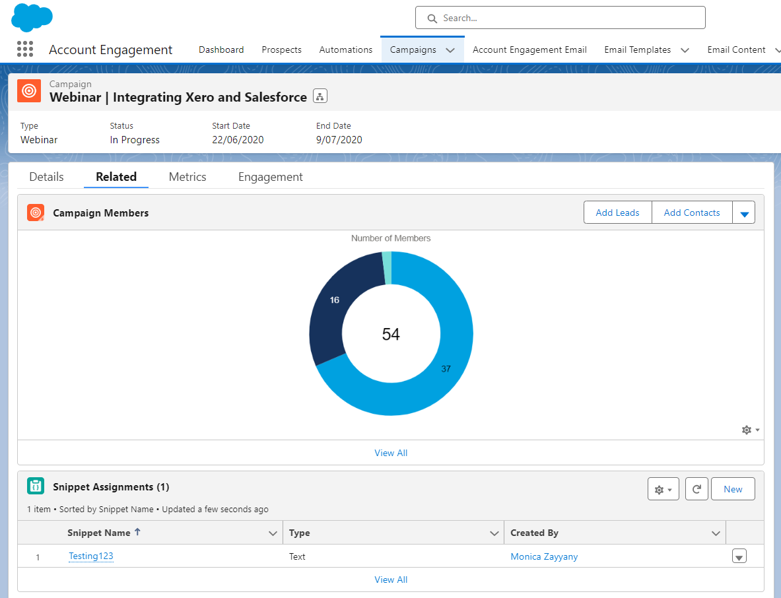781x598 pixels.
Task: Expand Email Templates navigation chevron
Action: (x=685, y=50)
